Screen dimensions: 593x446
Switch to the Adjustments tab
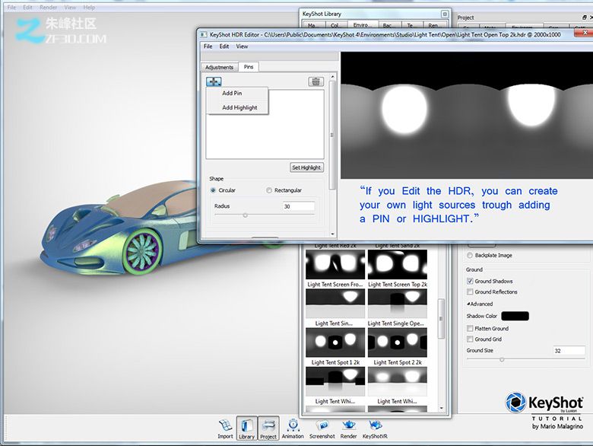tap(220, 67)
